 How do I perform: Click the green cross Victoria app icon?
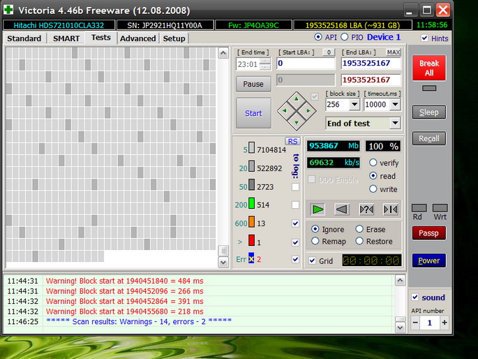click(8, 10)
